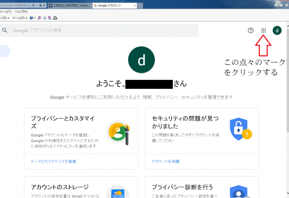Image resolution: width=289 pixels, height=198 pixels.
Task: Click OneNote Linked Notes toolbar icon
Action: pos(50,18)
